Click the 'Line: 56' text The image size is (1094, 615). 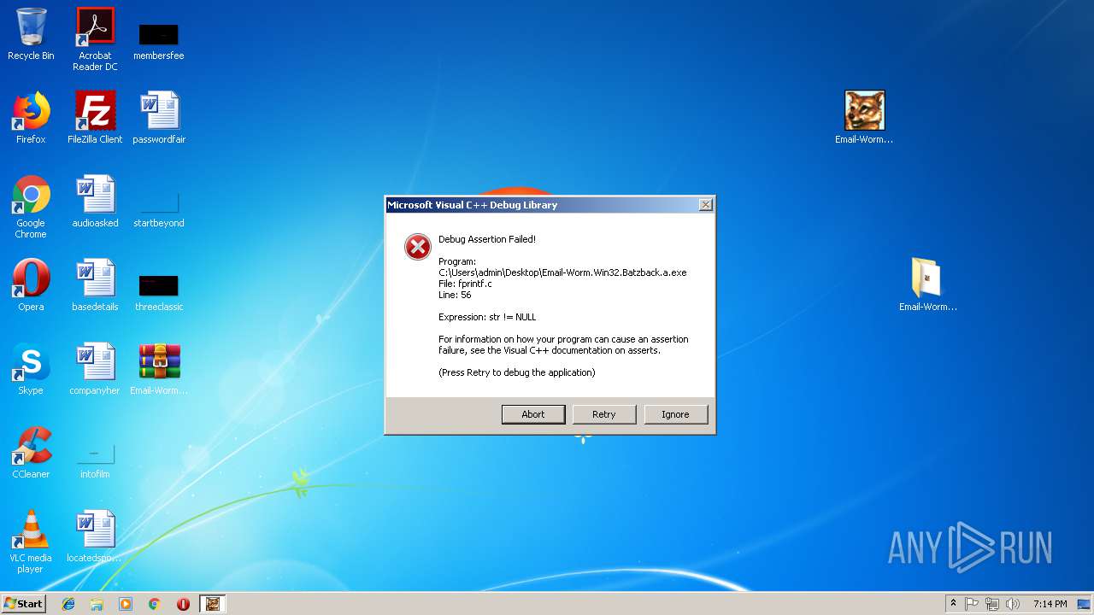tap(455, 295)
